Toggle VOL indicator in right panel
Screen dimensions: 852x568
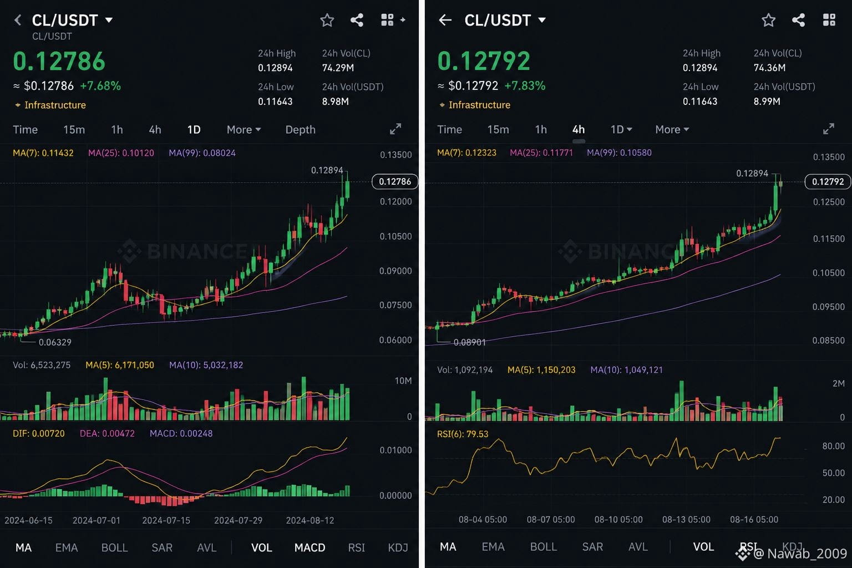pyautogui.click(x=703, y=547)
